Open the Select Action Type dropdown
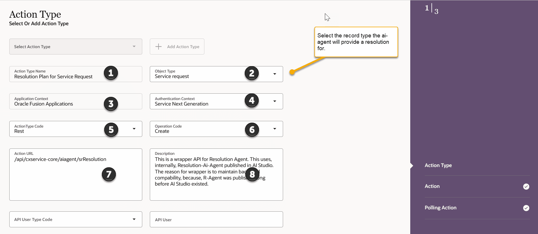The width and height of the screenshot is (538, 234). pyautogui.click(x=75, y=47)
